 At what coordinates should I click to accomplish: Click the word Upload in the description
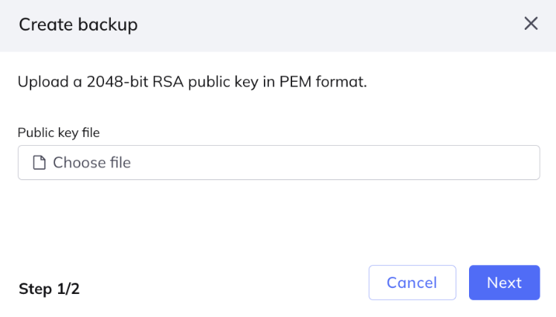coord(43,83)
